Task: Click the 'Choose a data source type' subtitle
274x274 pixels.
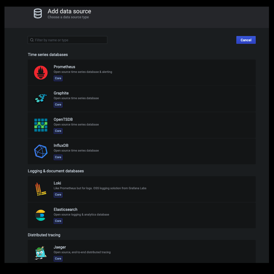Action: [68, 17]
